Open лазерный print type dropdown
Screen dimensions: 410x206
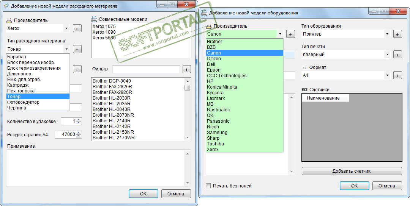(387, 55)
